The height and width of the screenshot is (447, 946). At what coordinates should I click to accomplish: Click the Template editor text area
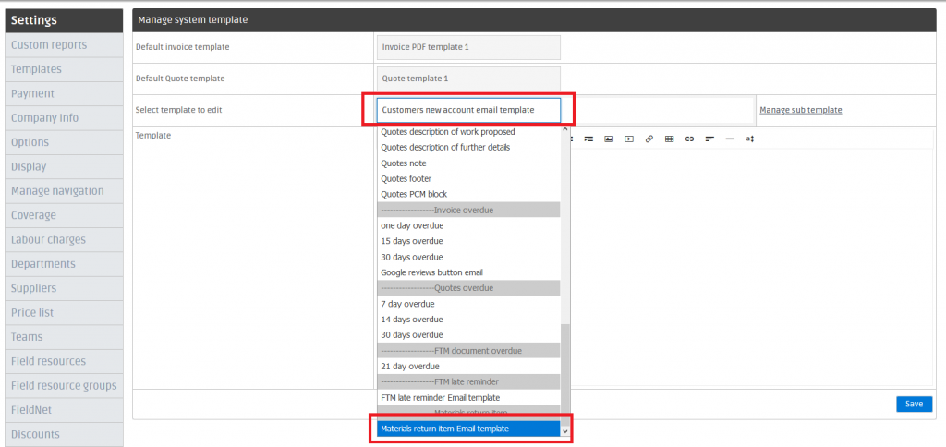pyautogui.click(x=753, y=265)
